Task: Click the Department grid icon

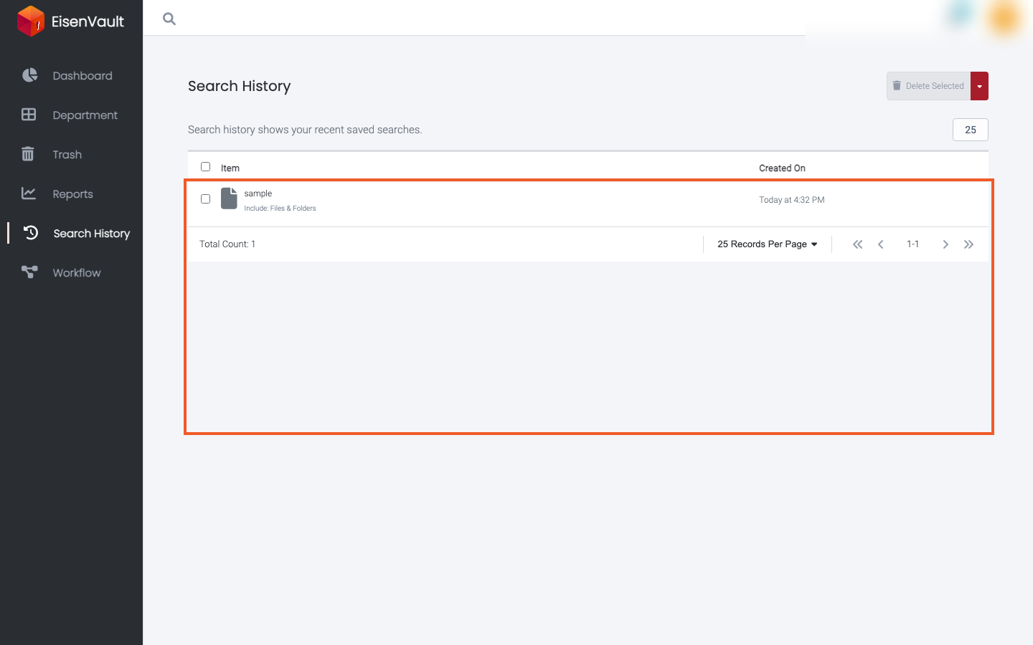Action: tap(29, 115)
